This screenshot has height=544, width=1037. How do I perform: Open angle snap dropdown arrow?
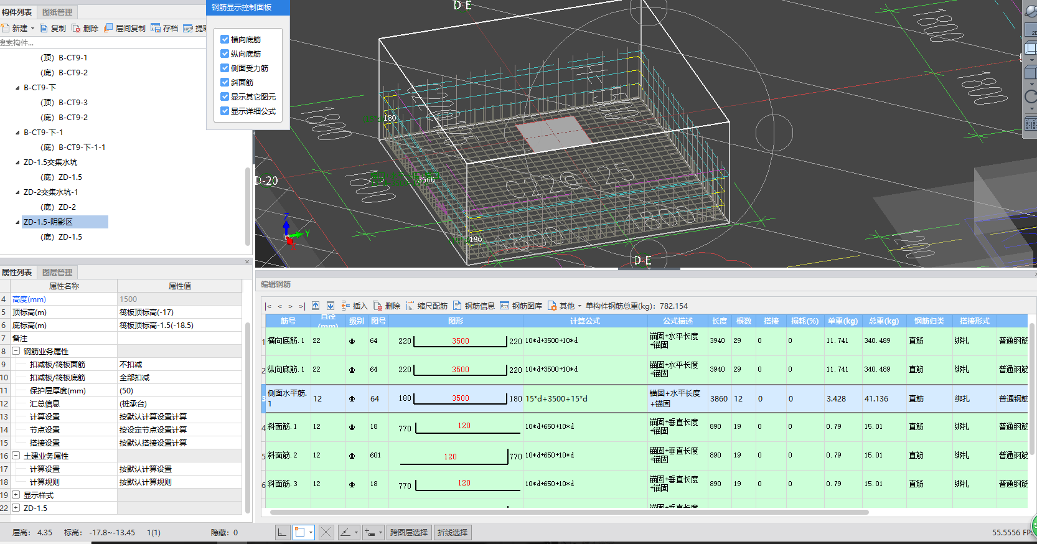coord(356,532)
